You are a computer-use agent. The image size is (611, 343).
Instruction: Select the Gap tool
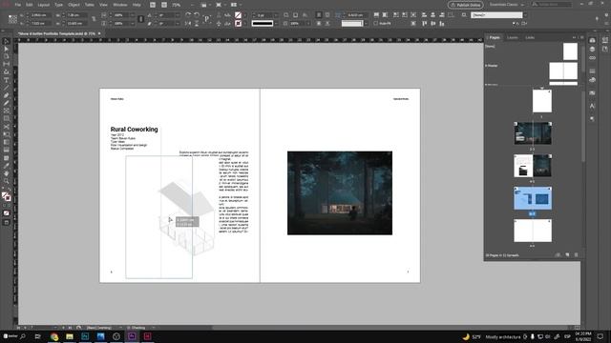[x=7, y=65]
